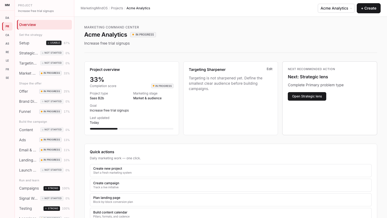Go to MarketingMindOS breadcrumb
Image resolution: width=387 pixels, height=218 pixels.
pyautogui.click(x=94, y=8)
